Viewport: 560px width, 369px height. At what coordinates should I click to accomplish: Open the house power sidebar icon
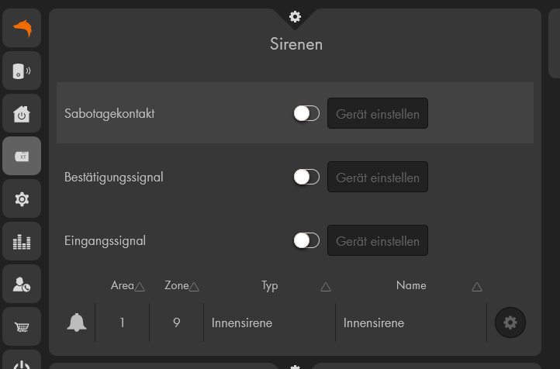point(22,114)
